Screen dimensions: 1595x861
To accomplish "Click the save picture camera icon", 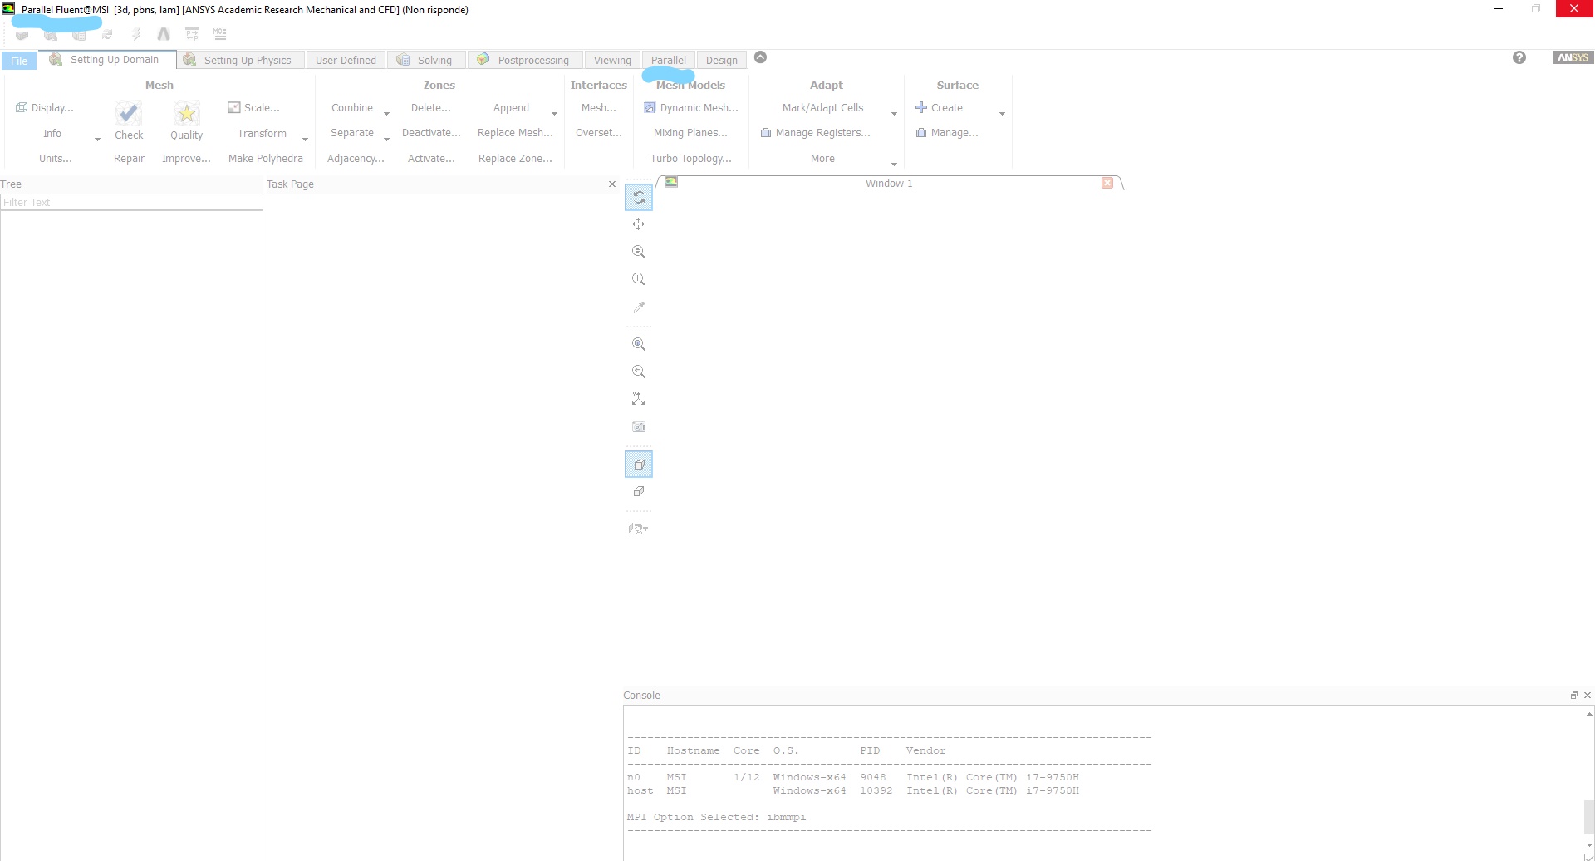I will (639, 427).
